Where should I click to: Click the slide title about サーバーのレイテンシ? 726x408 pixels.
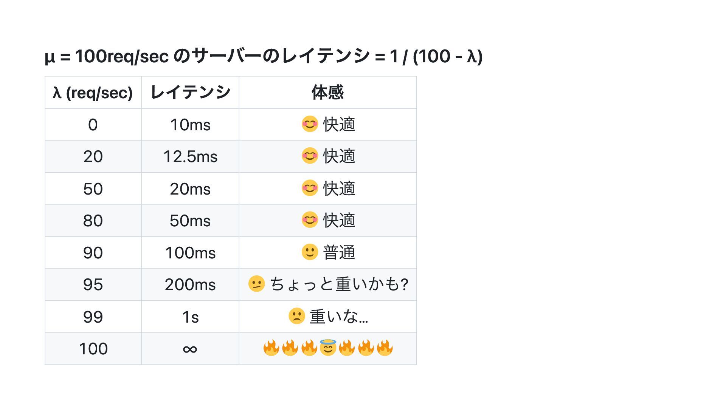(x=264, y=56)
